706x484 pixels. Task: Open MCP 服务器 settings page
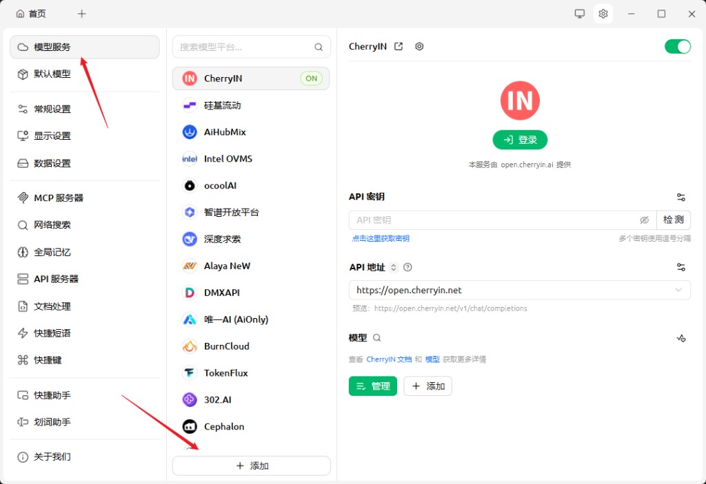pos(59,198)
